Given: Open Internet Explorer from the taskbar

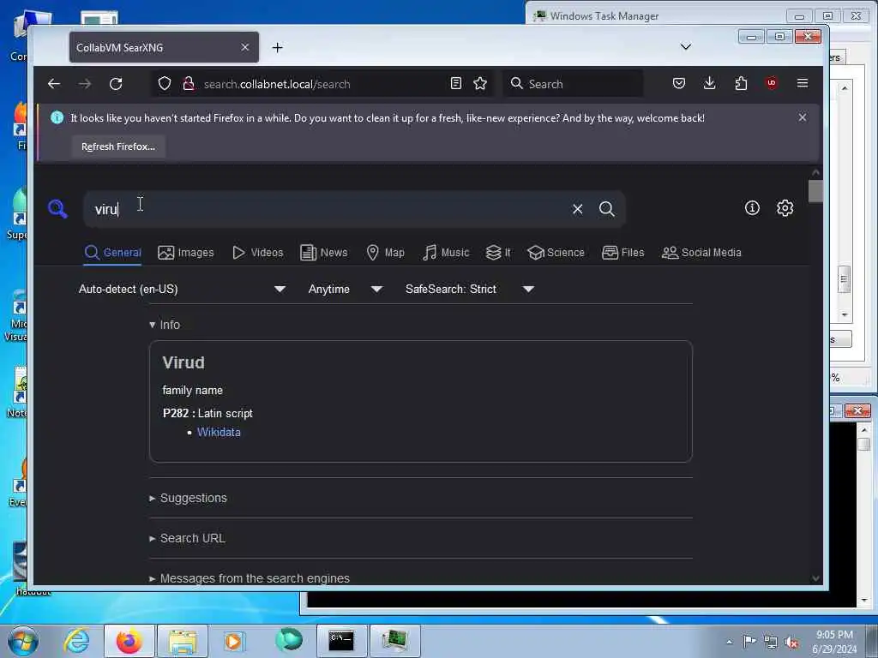Looking at the screenshot, I should pyautogui.click(x=76, y=641).
